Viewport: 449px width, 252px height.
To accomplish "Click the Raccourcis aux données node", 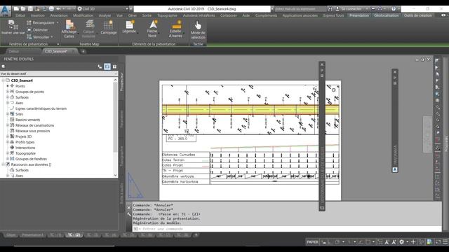I will [x=31, y=164].
